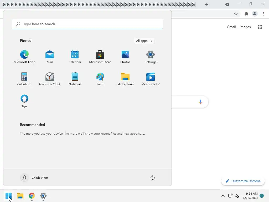The width and height of the screenshot is (269, 202).
Task: Open the Google apps grid
Action: pyautogui.click(x=260, y=27)
